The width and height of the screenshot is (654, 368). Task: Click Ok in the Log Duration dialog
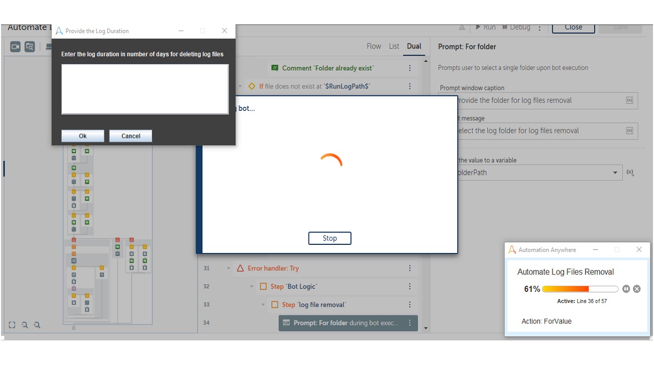coord(83,136)
